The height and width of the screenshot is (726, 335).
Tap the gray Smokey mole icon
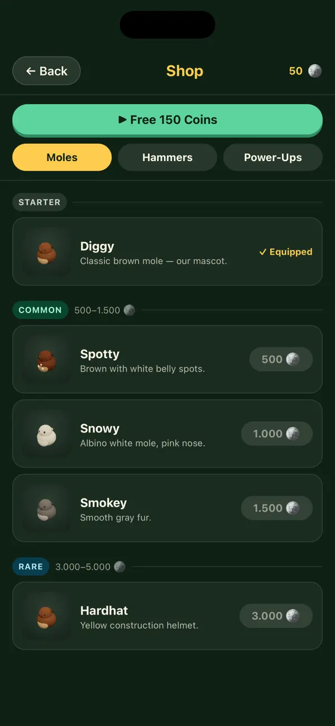(x=47, y=508)
